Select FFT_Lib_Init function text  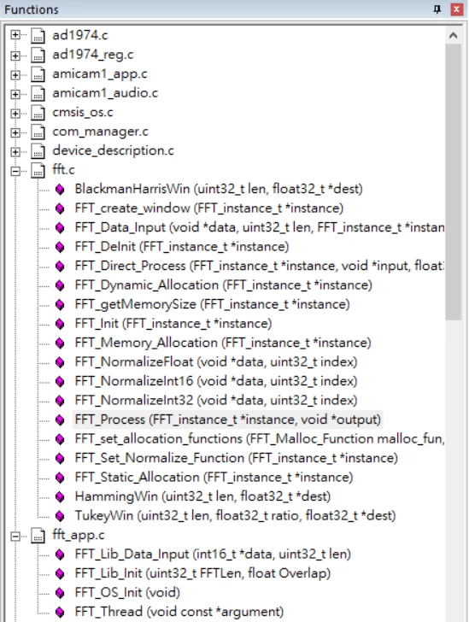coord(202,573)
